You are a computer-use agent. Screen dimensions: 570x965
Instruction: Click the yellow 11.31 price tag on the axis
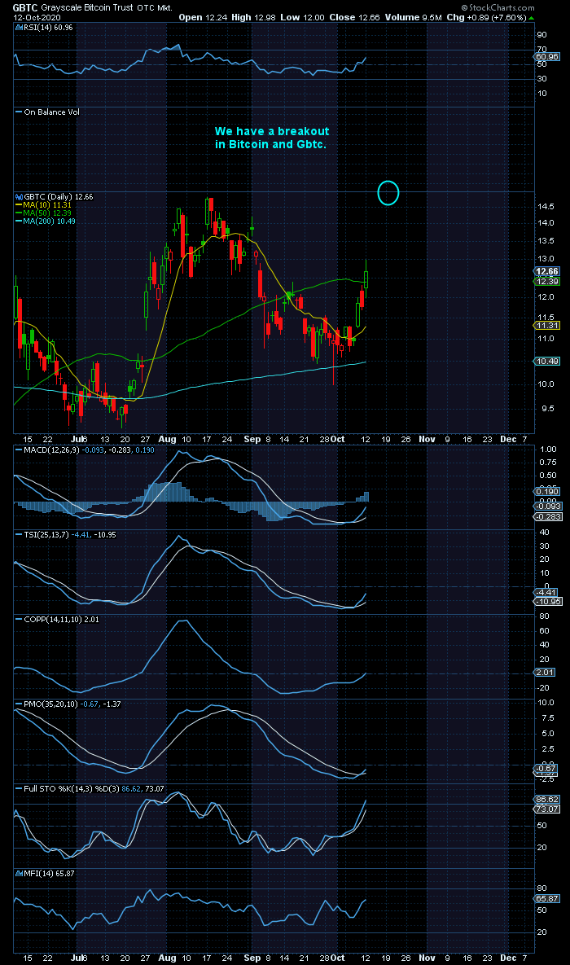pos(547,325)
